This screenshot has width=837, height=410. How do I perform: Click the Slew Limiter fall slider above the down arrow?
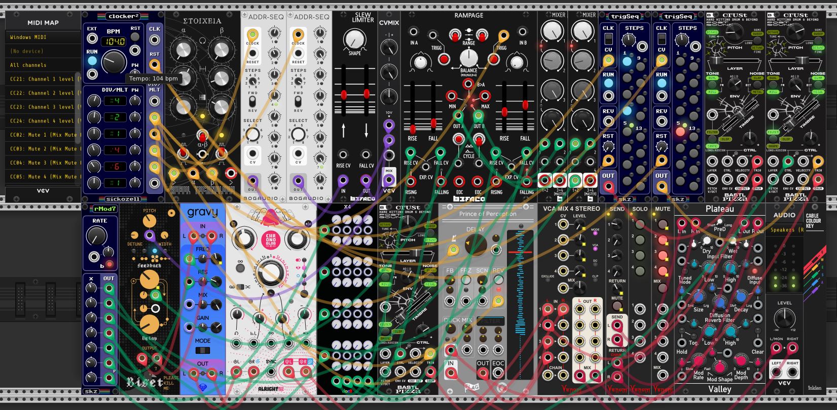coord(366,90)
